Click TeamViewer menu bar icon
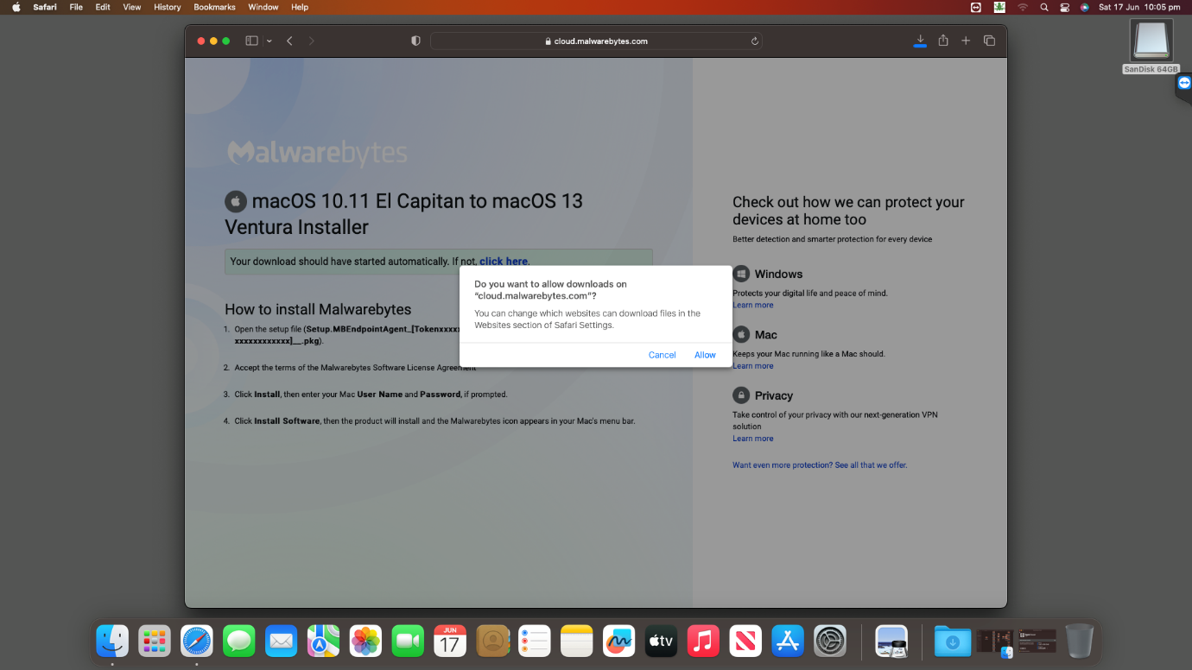1192x670 pixels. (x=976, y=7)
